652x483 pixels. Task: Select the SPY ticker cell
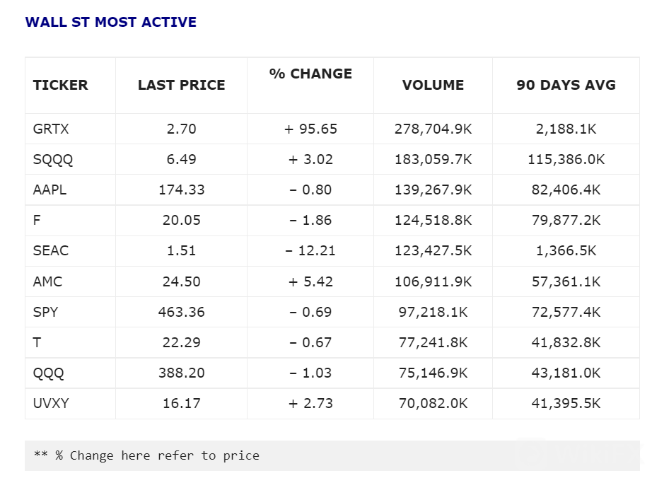(46, 311)
